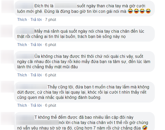Like the 'Ủa không chia tay được' comment
The height and width of the screenshot is (130, 165).
[22, 75]
